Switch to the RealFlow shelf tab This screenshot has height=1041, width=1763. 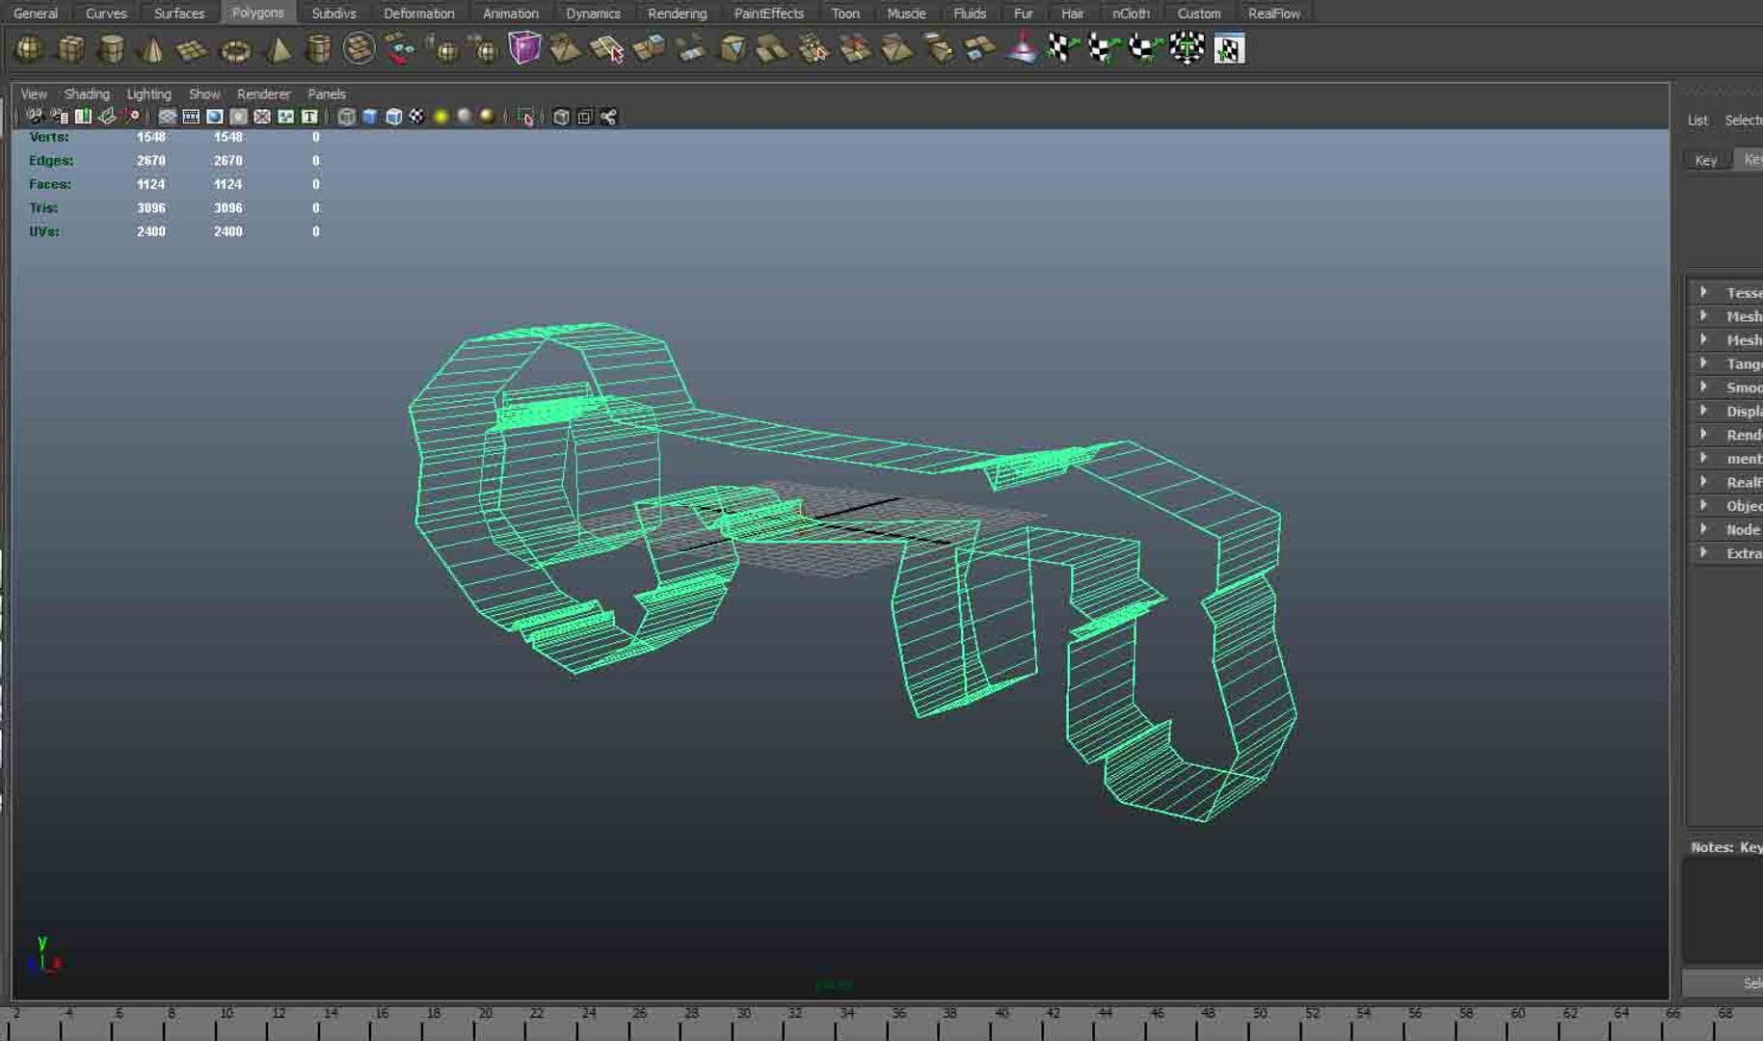click(1273, 13)
